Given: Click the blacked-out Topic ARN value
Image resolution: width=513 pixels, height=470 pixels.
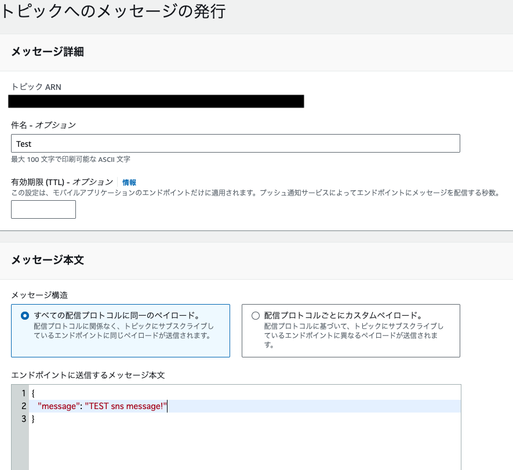Looking at the screenshot, I should coord(156,101).
